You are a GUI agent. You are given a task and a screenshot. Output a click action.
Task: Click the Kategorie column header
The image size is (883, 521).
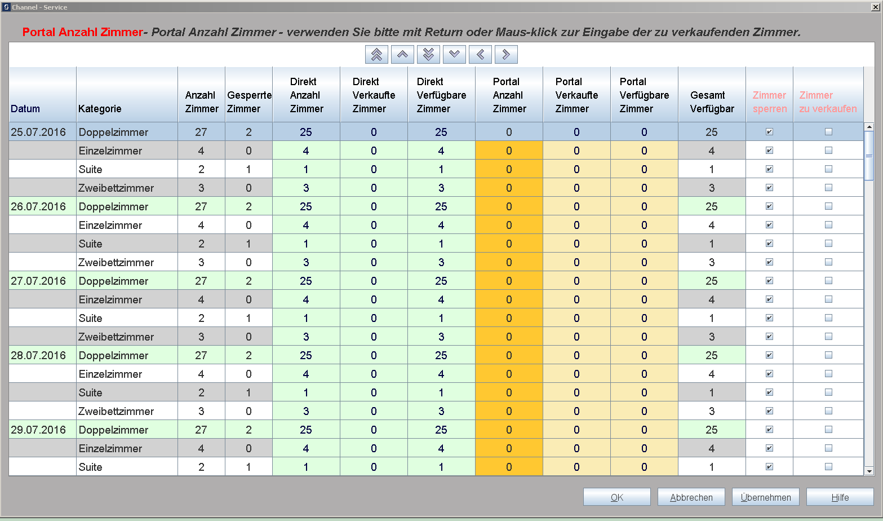(127, 95)
